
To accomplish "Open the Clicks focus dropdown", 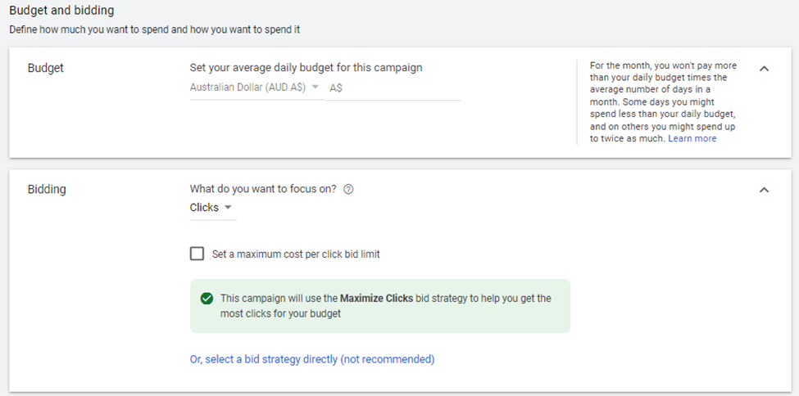I will click(213, 208).
